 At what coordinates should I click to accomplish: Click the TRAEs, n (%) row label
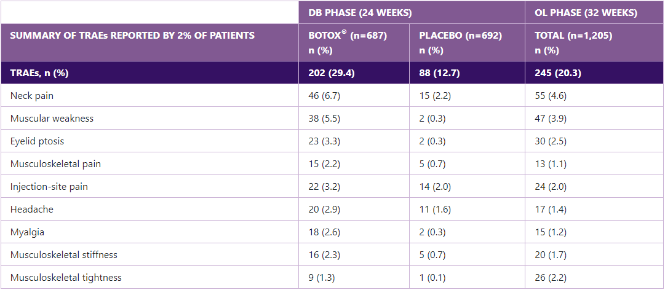(39, 73)
